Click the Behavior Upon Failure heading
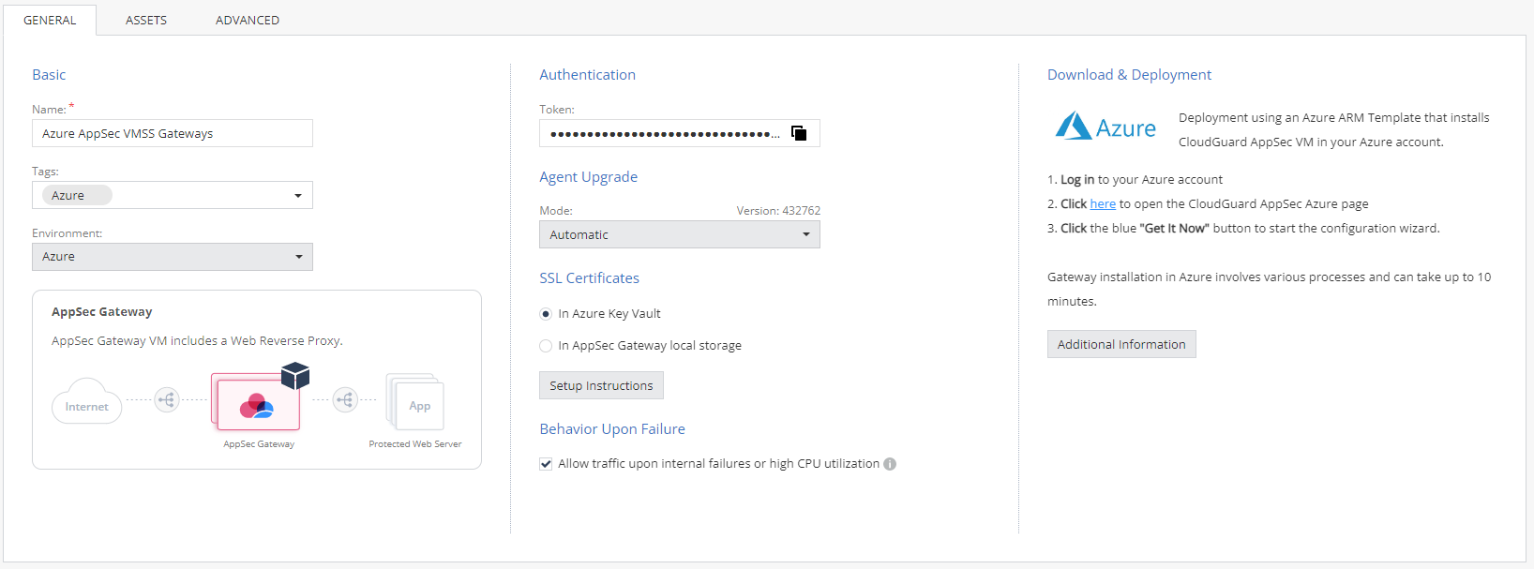The height and width of the screenshot is (569, 1534). [x=612, y=429]
